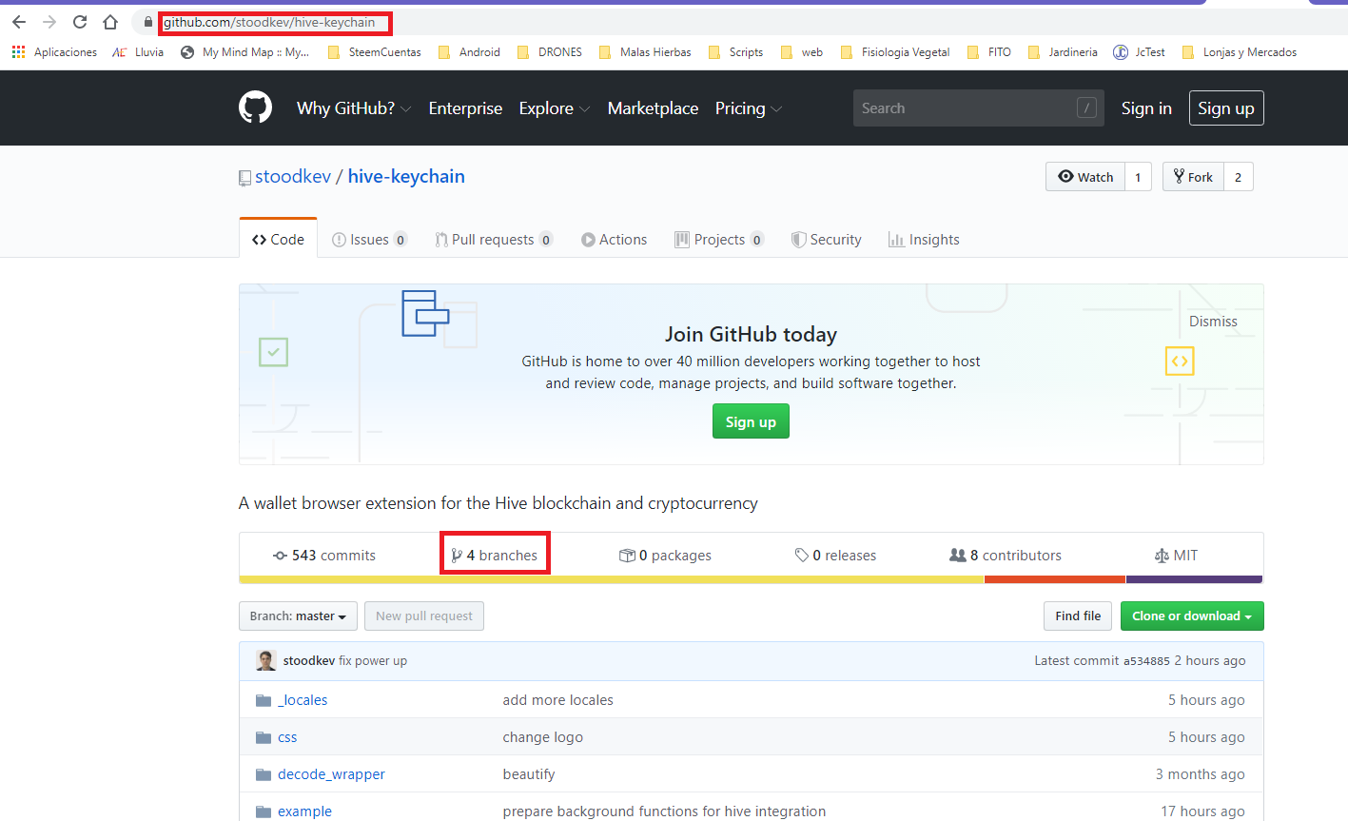
Task: Open the Clone or download dropdown
Action: (x=1192, y=616)
